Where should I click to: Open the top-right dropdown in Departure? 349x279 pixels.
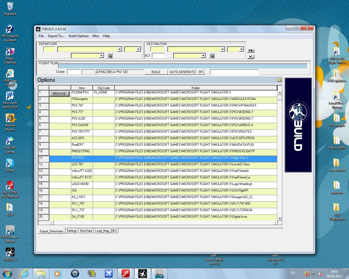click(x=138, y=49)
